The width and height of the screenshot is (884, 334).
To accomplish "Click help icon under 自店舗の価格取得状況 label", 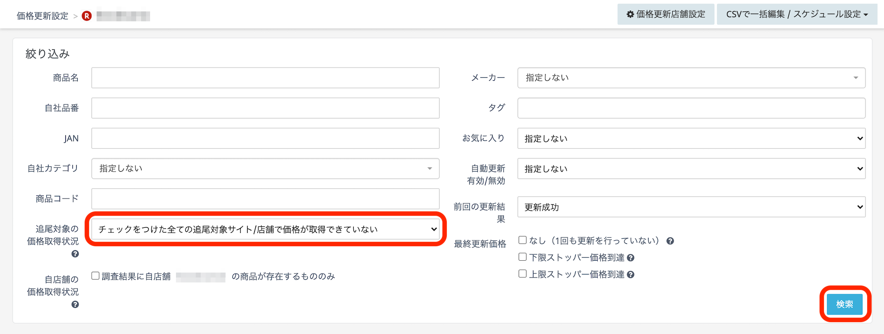I will pos(75,304).
